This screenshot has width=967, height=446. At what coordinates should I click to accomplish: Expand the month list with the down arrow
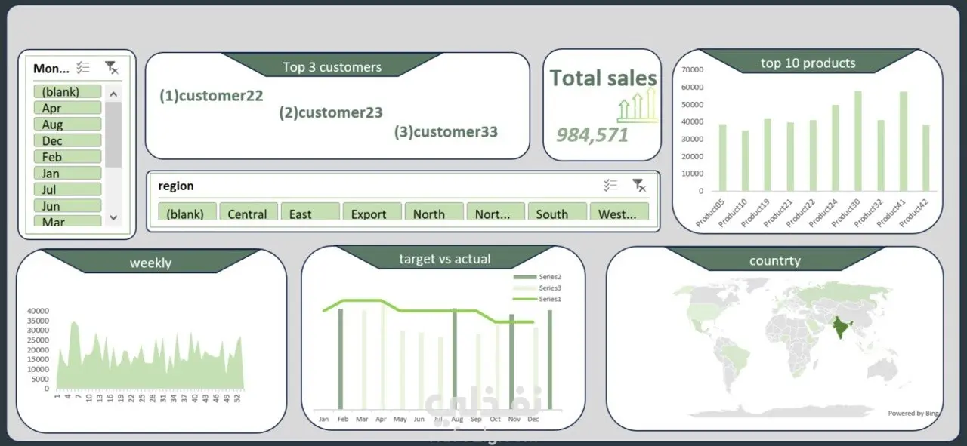click(x=113, y=217)
